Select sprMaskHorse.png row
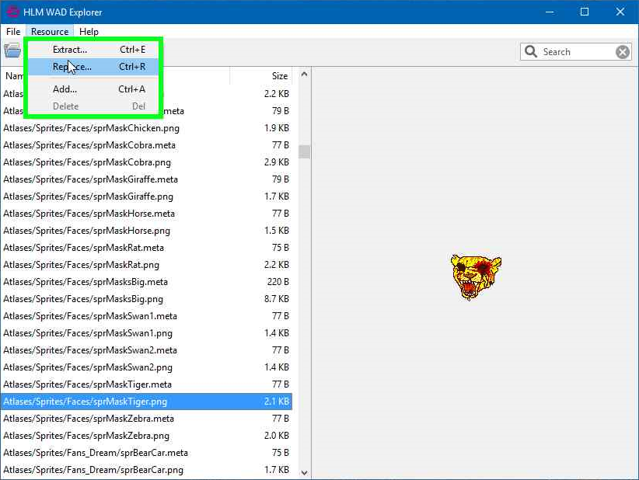The width and height of the screenshot is (639, 480). pyautogui.click(x=146, y=231)
